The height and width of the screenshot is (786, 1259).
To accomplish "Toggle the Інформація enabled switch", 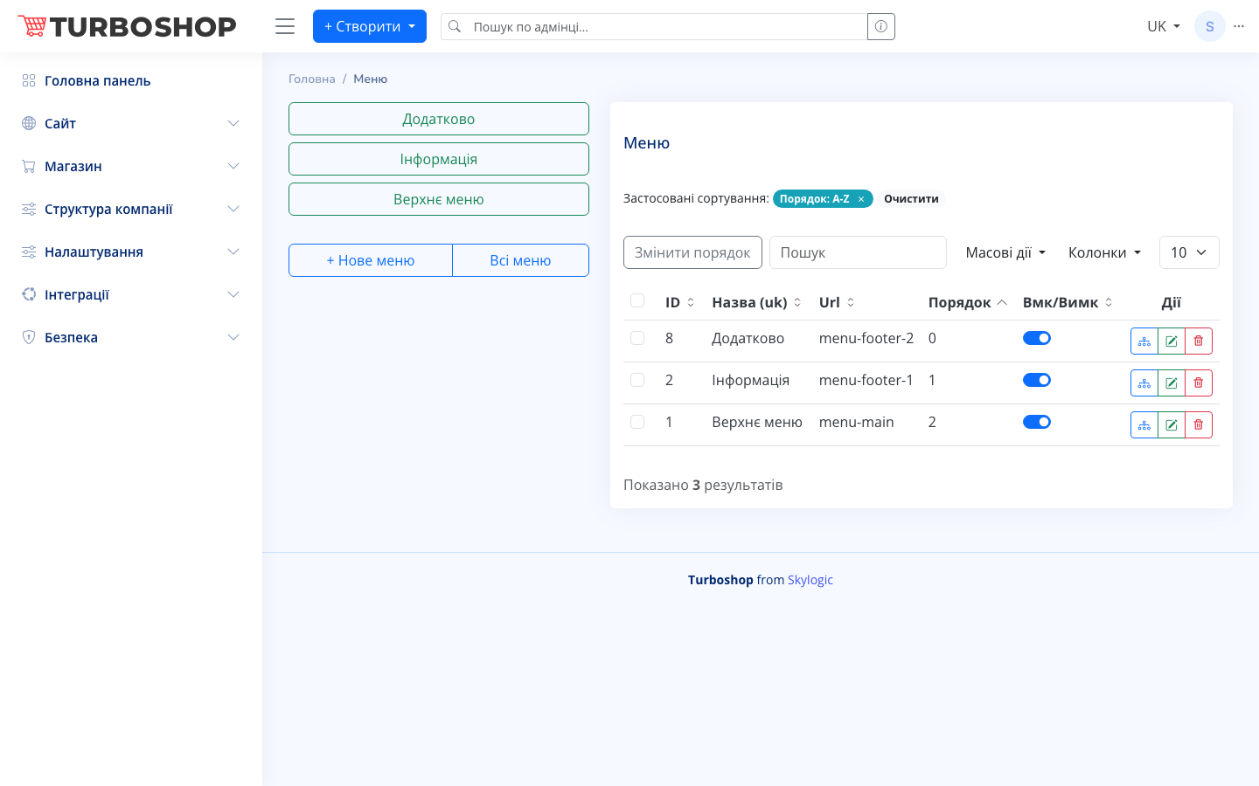I will click(1037, 380).
